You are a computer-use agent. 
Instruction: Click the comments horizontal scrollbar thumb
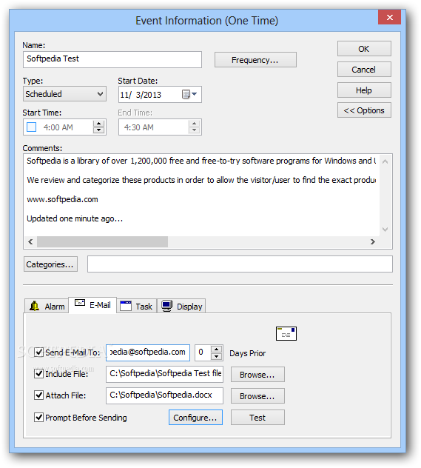click(x=102, y=241)
